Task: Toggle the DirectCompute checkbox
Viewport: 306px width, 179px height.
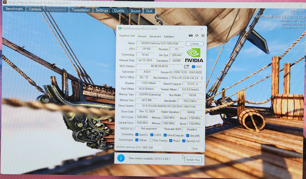Action: (x=165, y=135)
